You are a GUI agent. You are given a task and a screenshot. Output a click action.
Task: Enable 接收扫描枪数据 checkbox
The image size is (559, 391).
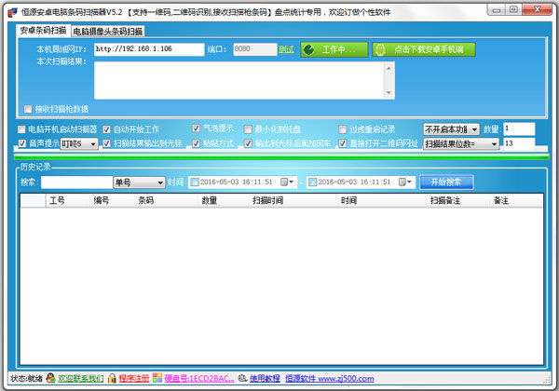(x=28, y=109)
